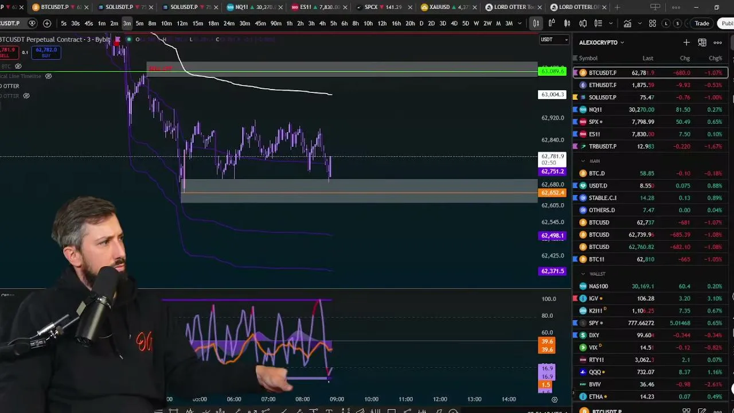
Task: Collapse the WALLST watchlist section
Action: (583, 274)
